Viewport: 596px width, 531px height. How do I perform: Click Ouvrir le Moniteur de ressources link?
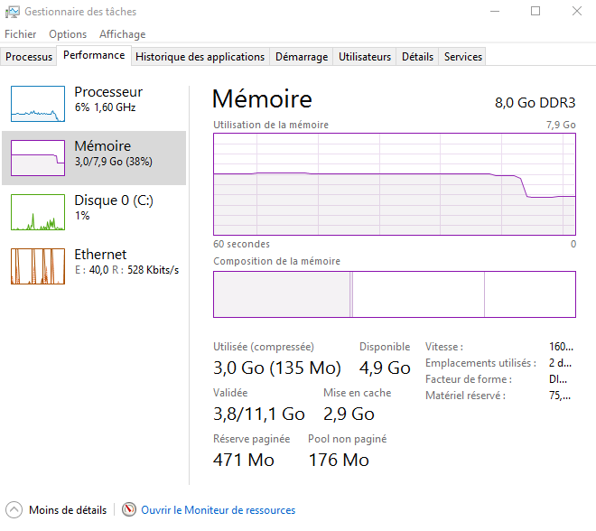218,510
